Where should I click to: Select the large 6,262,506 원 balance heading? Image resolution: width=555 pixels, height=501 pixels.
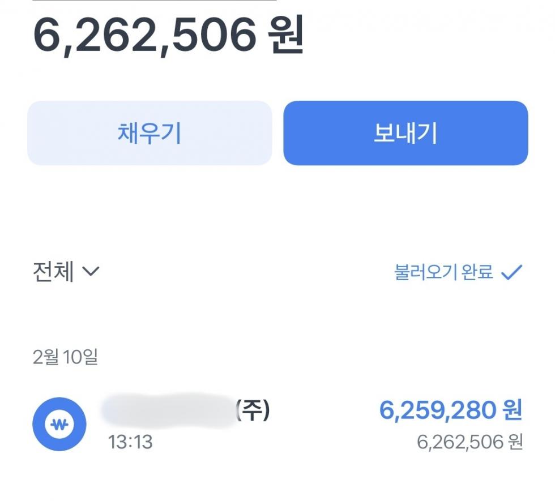pyautogui.click(x=169, y=35)
